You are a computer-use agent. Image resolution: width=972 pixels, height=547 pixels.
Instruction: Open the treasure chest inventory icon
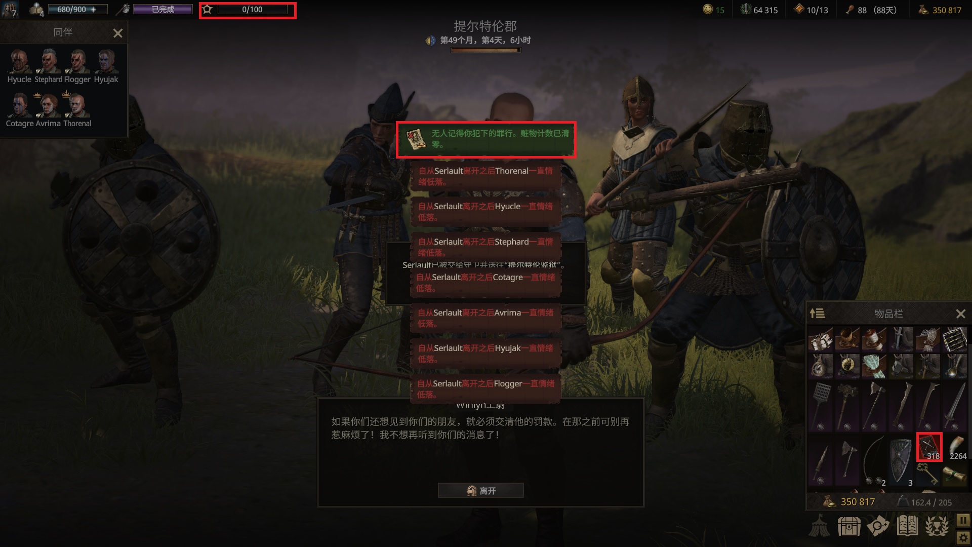click(849, 526)
